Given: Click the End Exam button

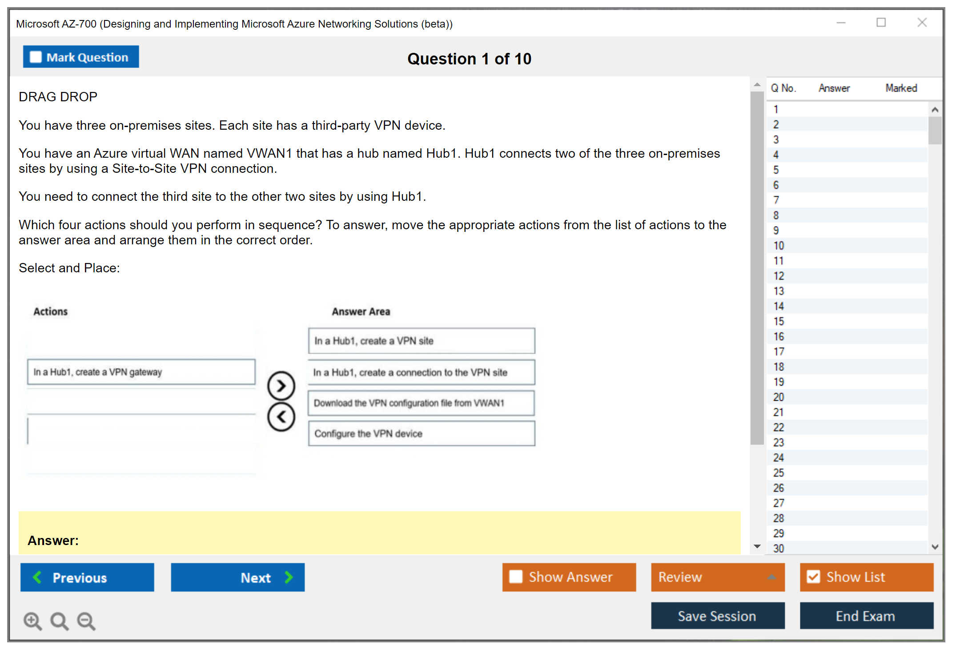Looking at the screenshot, I should tap(866, 616).
